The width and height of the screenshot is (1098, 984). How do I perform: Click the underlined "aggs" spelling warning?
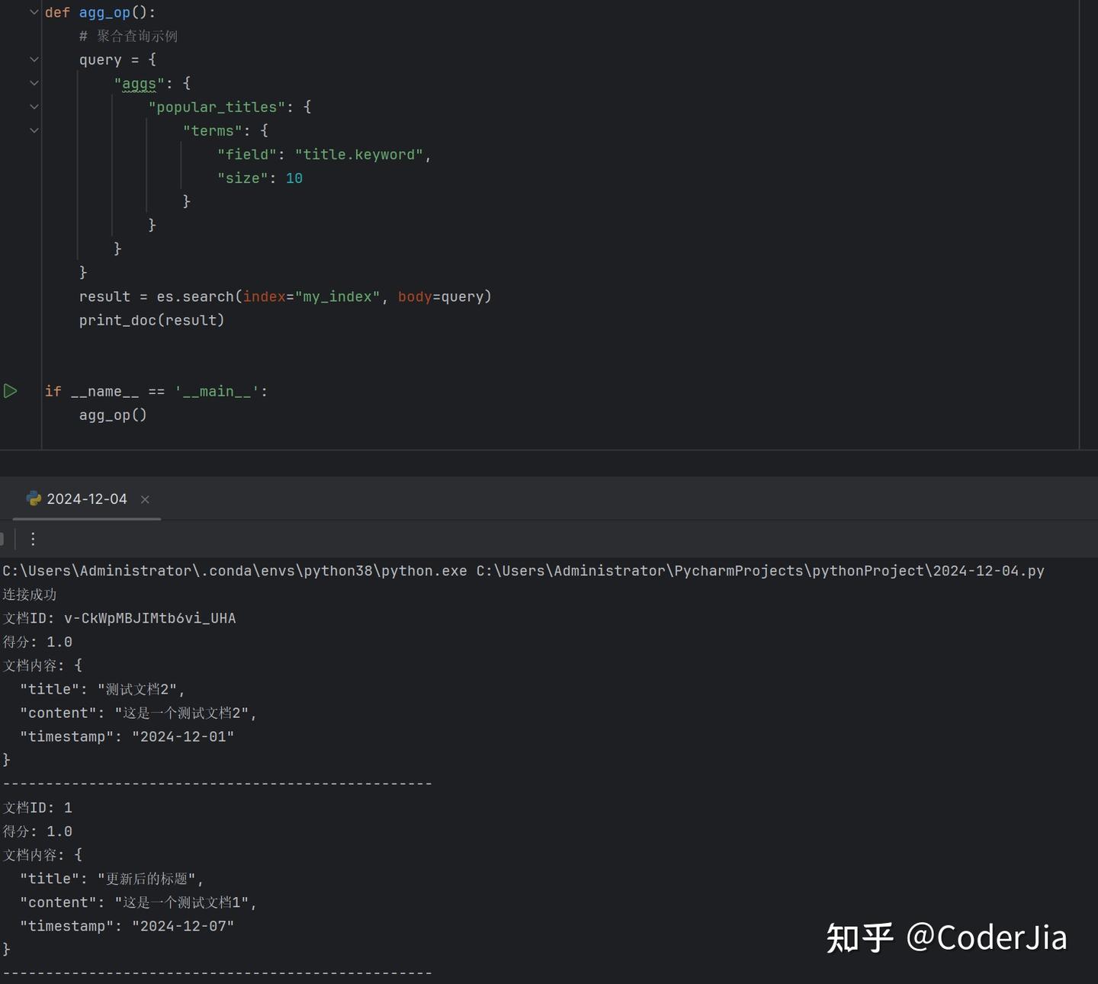(138, 83)
